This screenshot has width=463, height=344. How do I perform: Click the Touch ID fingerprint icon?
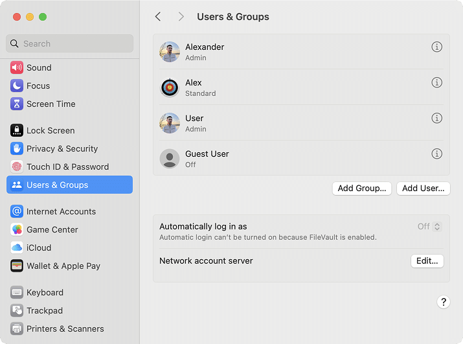[x=17, y=166]
